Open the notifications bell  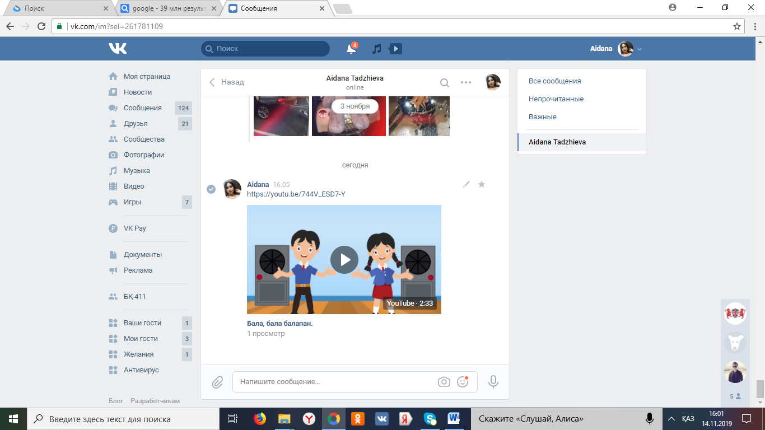tap(351, 49)
